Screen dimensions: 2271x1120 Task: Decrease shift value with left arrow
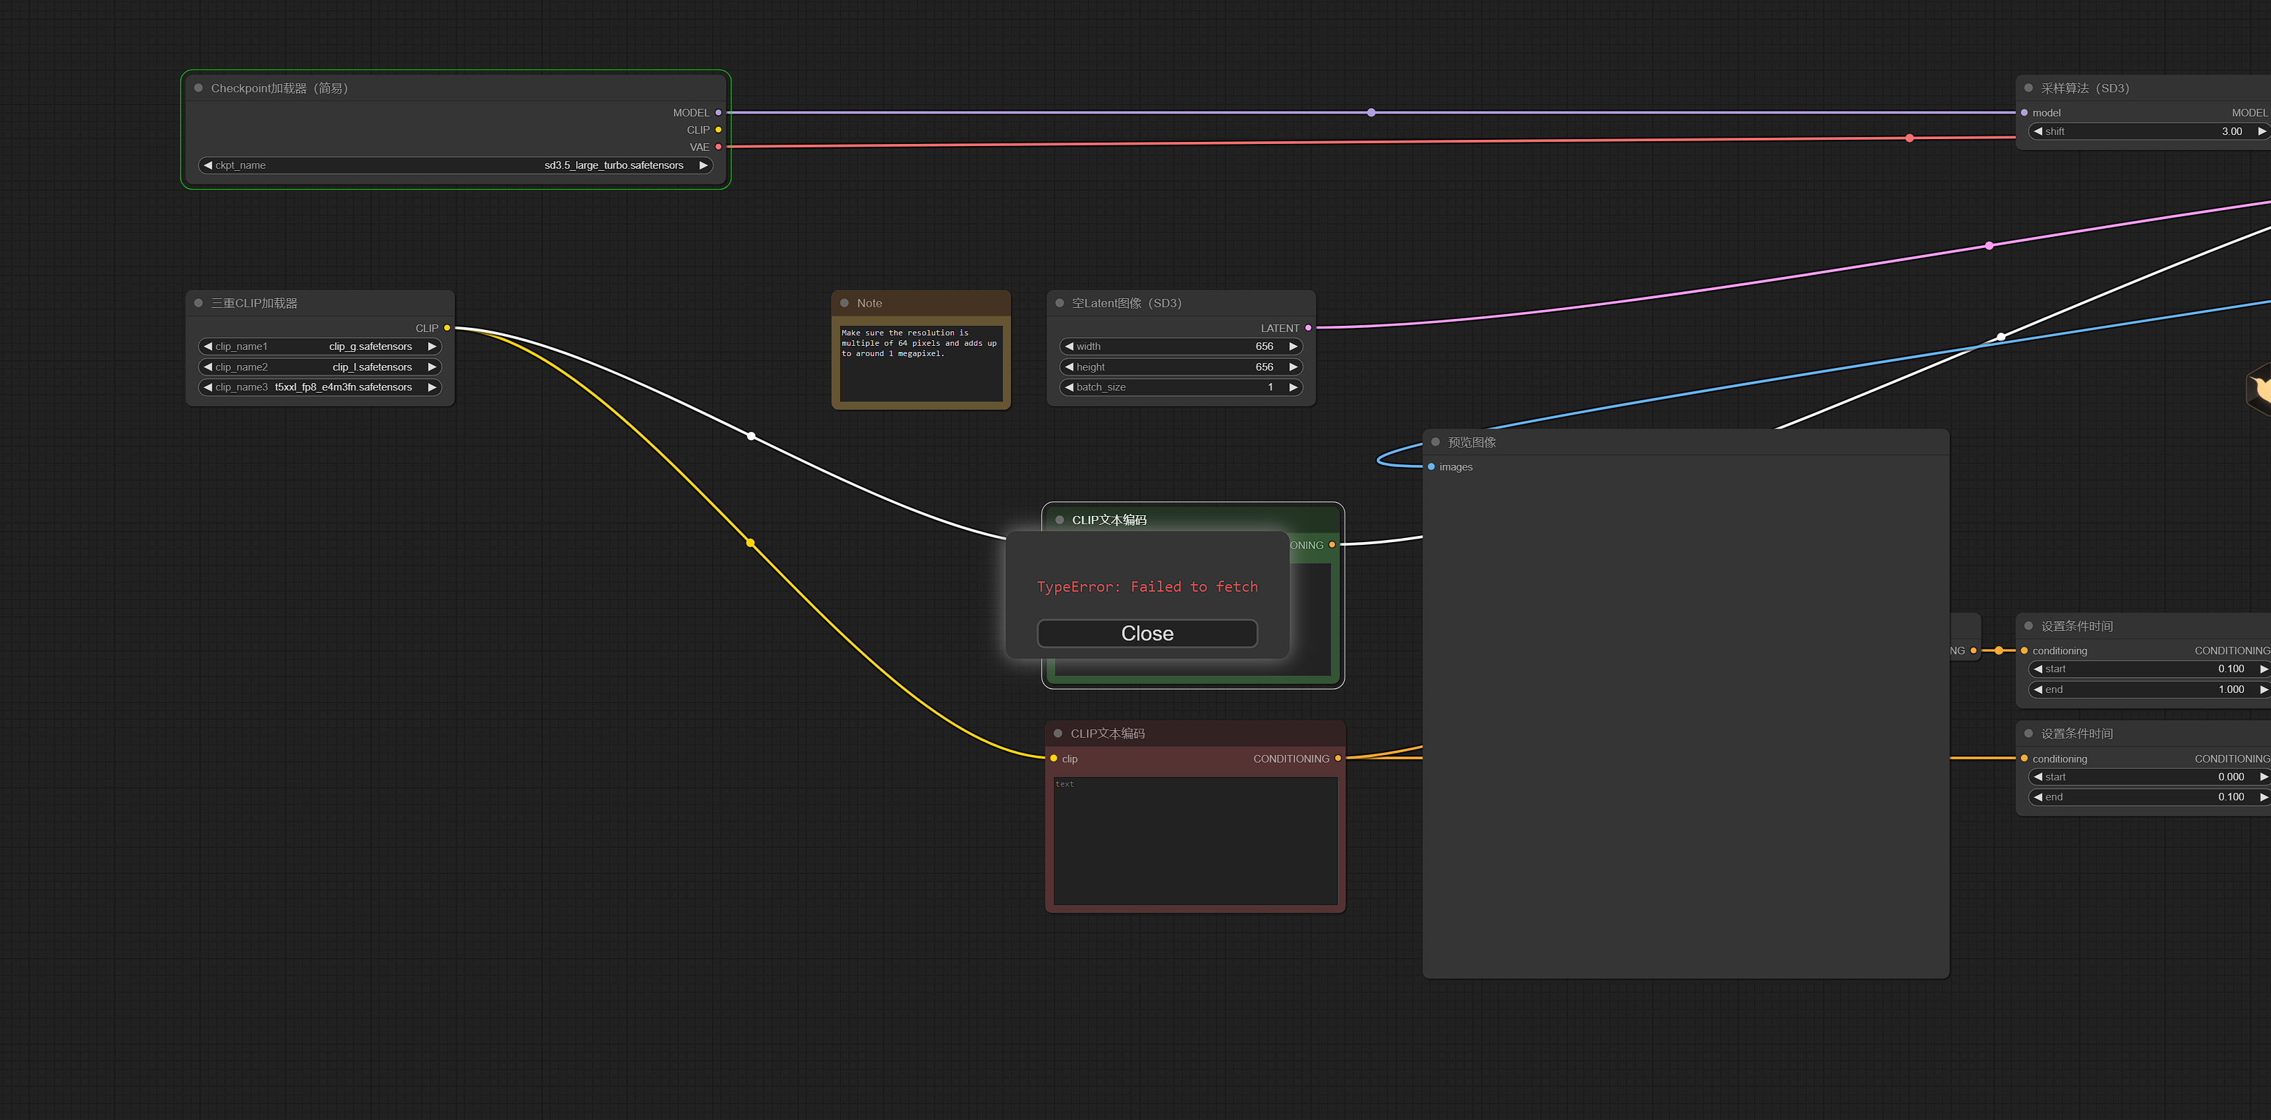pyautogui.click(x=2038, y=132)
